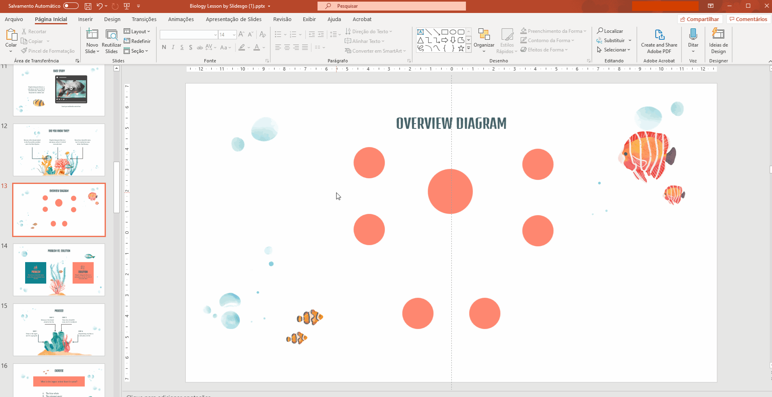Image resolution: width=772 pixels, height=397 pixels.
Task: Open the Inserir tab
Action: point(86,19)
